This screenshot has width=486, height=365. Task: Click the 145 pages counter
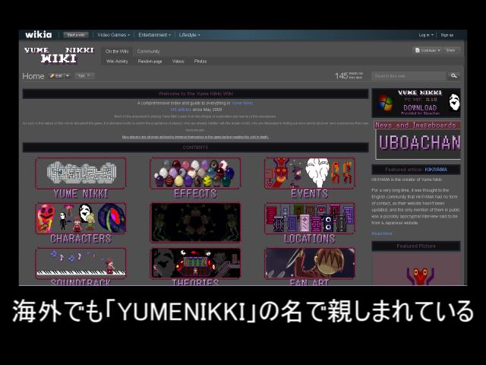(349, 76)
